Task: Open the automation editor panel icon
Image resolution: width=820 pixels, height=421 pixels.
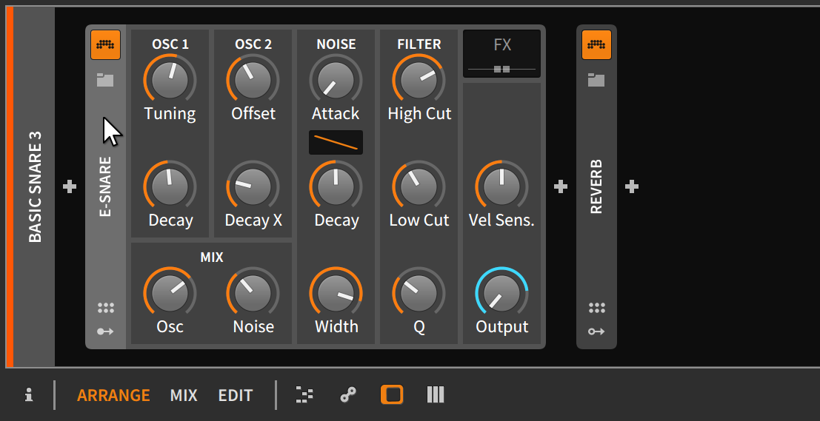Action: pos(347,395)
